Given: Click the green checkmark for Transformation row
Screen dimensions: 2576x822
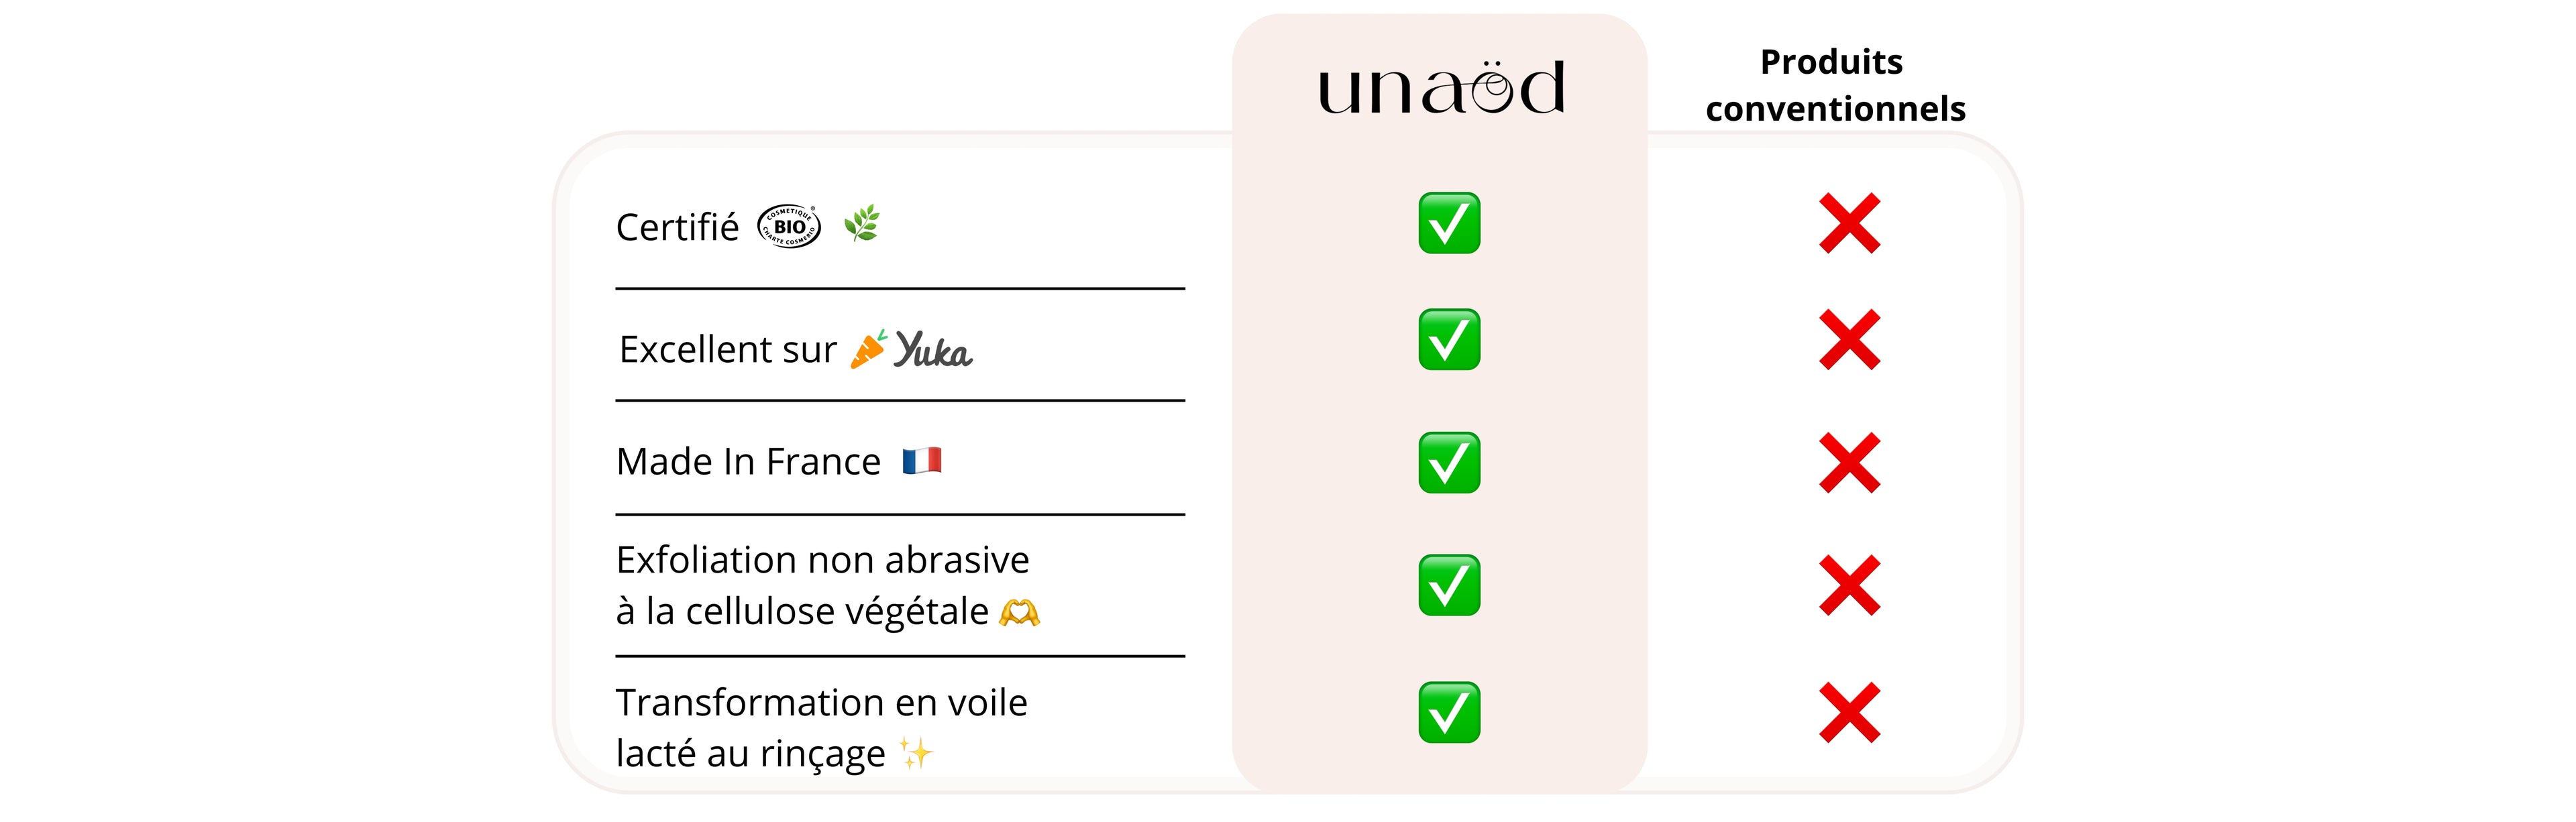Looking at the screenshot, I should (x=1449, y=712).
